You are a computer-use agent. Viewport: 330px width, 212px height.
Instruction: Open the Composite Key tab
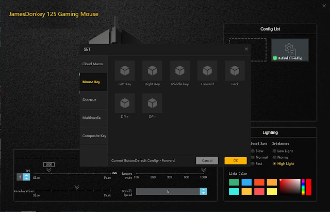point(93,135)
